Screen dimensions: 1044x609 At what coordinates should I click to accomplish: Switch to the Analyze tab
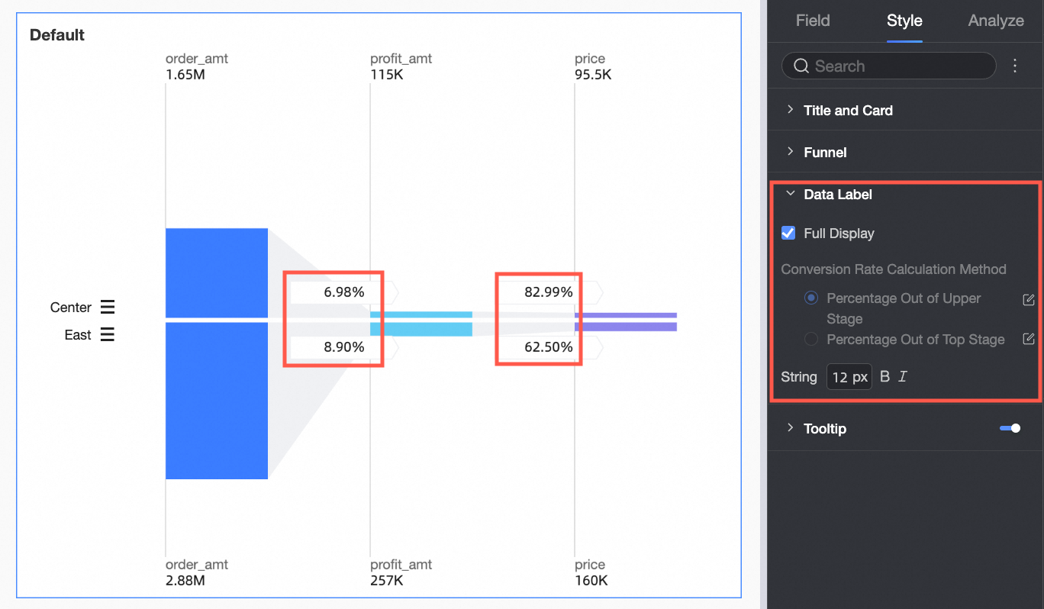click(995, 21)
